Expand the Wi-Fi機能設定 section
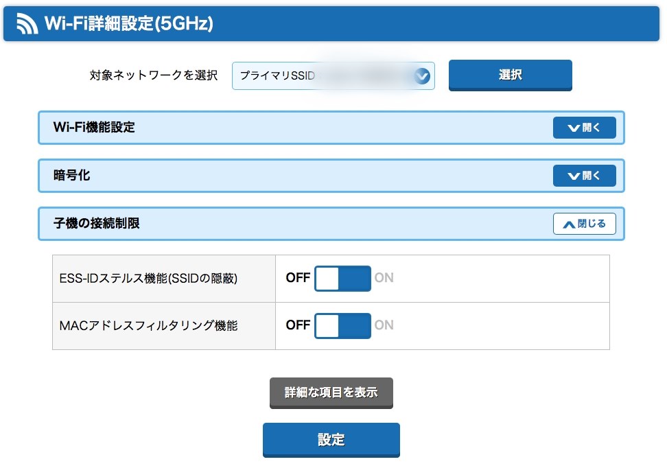Viewport: 667px width, 466px height. point(584,128)
